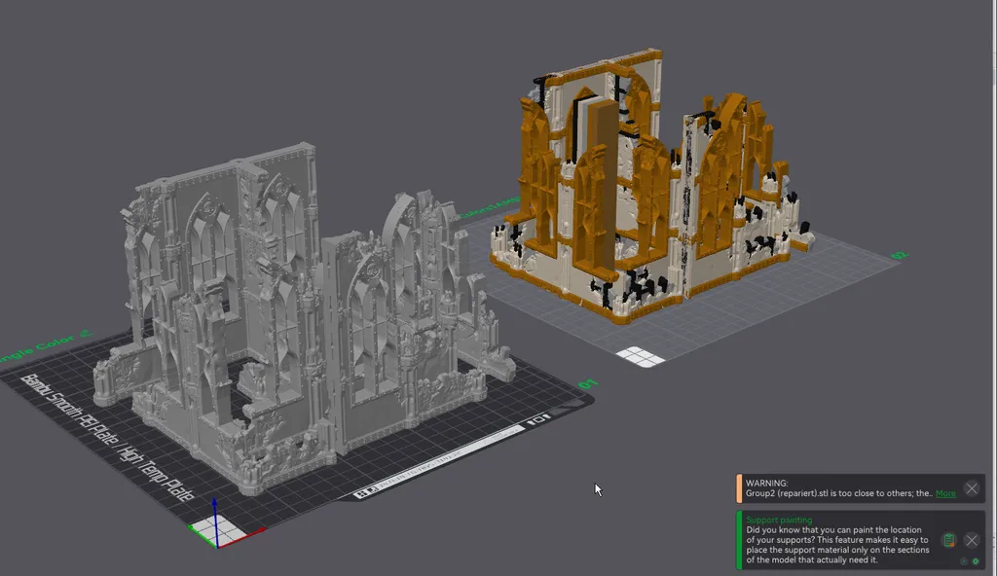Click the XYZ origin axes on plate 01
This screenshot has width=997, height=576.
216,532
